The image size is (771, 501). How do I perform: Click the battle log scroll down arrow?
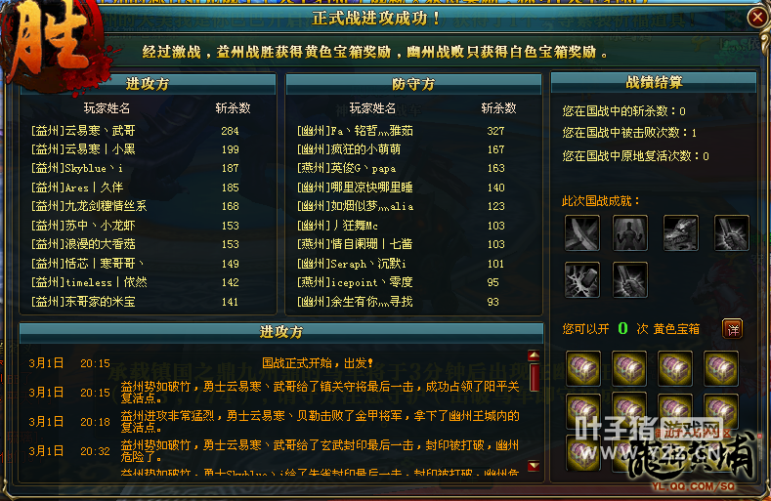pyautogui.click(x=534, y=465)
